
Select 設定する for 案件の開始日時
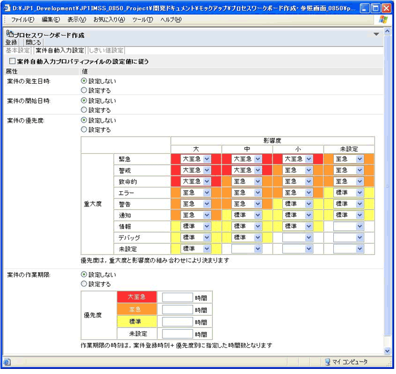84,110
